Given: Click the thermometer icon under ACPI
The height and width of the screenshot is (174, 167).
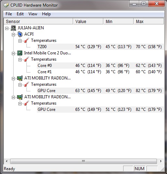Looking at the screenshot, I should [26, 40].
